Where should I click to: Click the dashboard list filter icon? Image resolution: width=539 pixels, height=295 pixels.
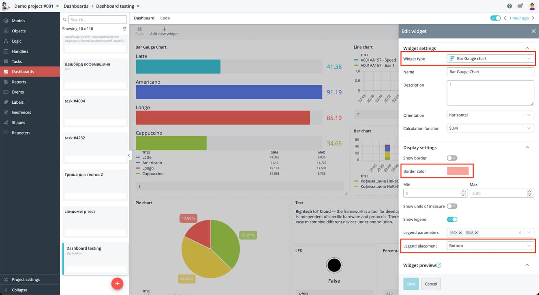(x=124, y=29)
